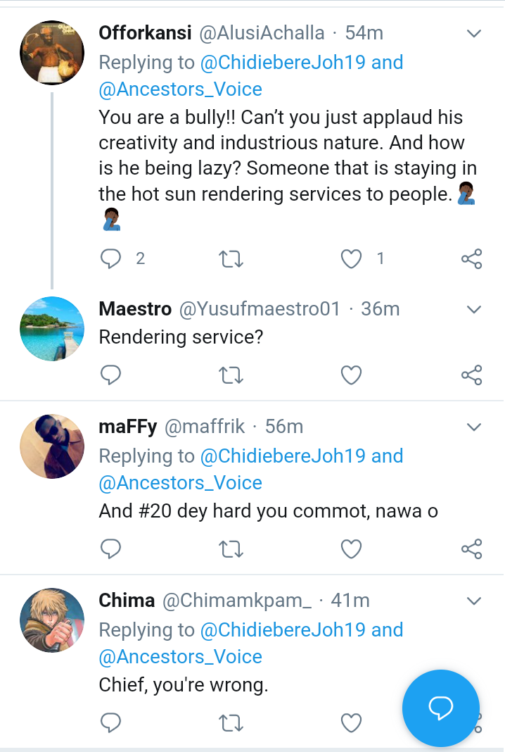Share maFFy's #20 tweet

[471, 549]
